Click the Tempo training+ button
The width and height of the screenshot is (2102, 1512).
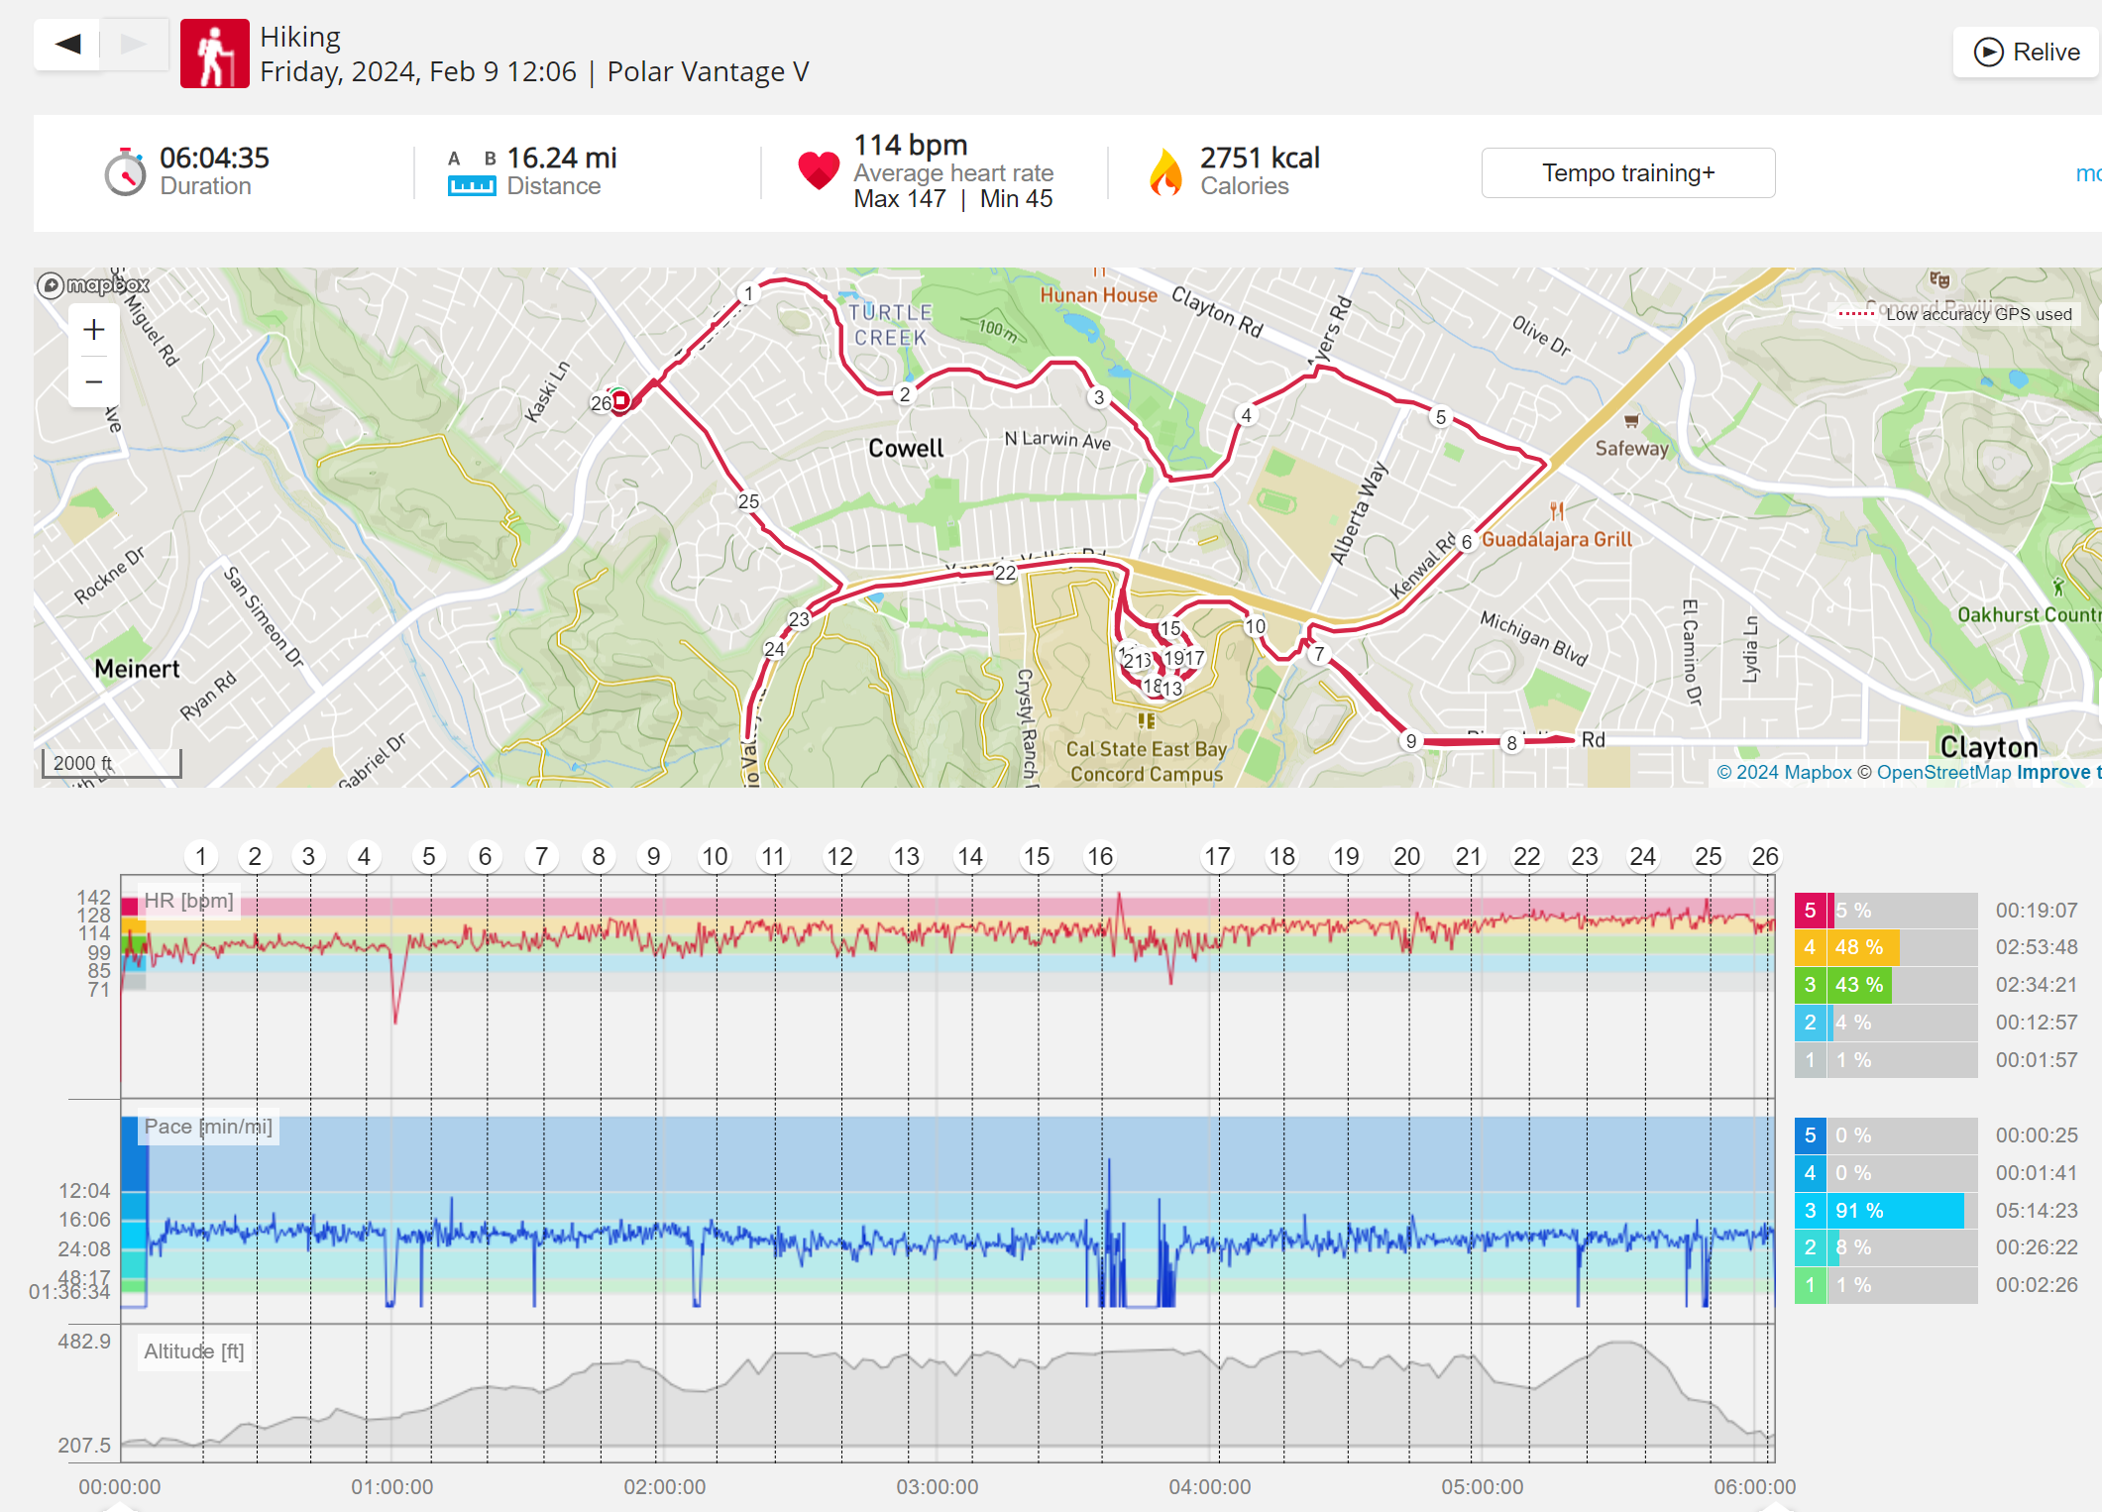pyautogui.click(x=1627, y=173)
